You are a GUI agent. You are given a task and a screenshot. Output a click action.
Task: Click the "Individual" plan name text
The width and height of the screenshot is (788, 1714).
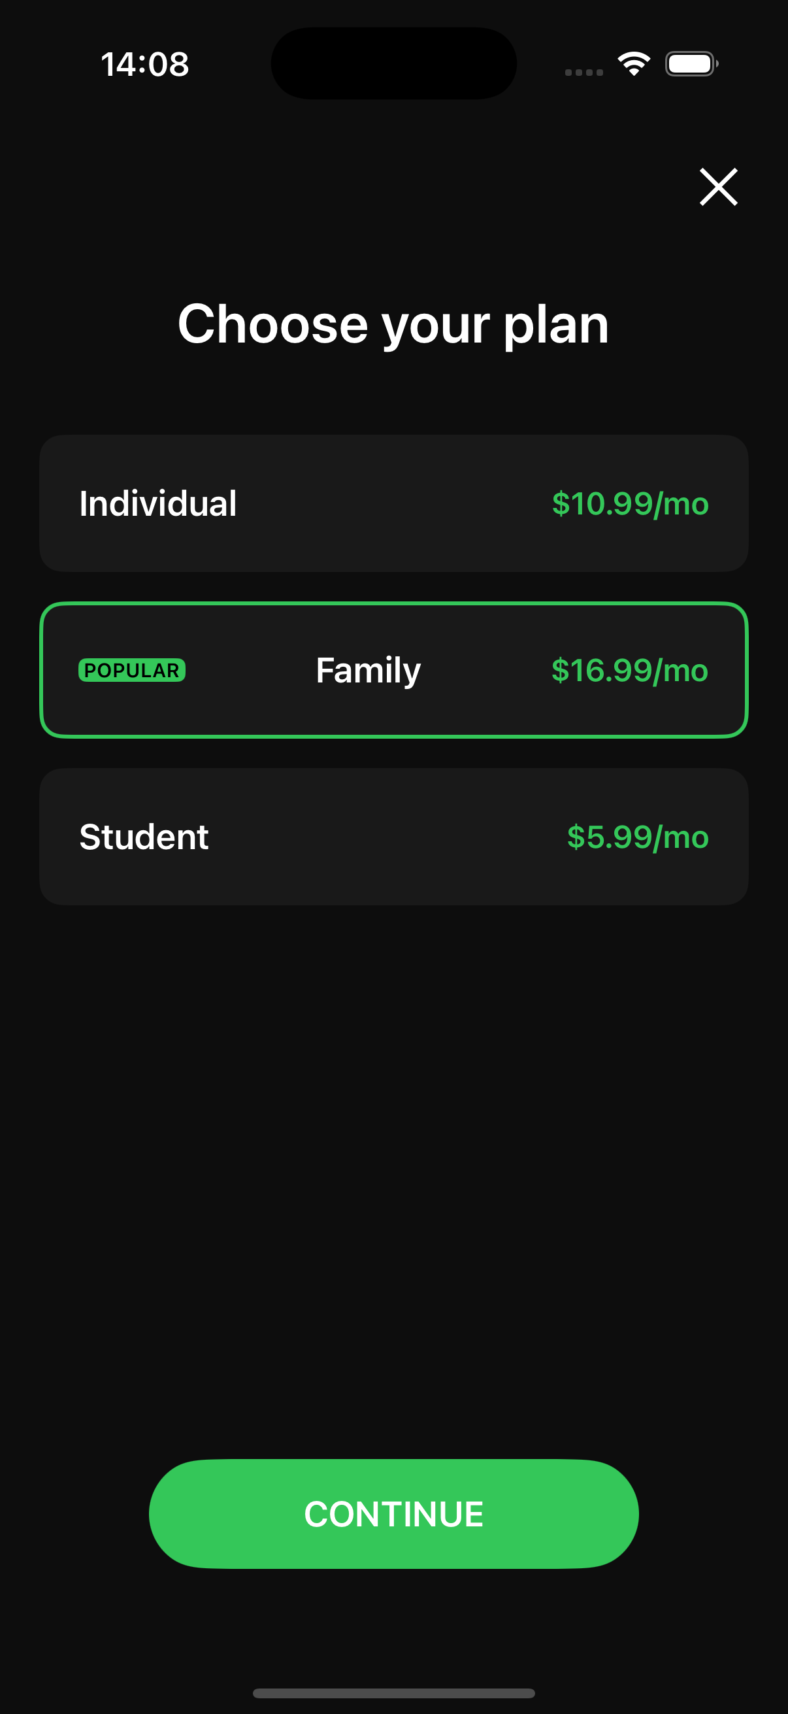click(157, 504)
